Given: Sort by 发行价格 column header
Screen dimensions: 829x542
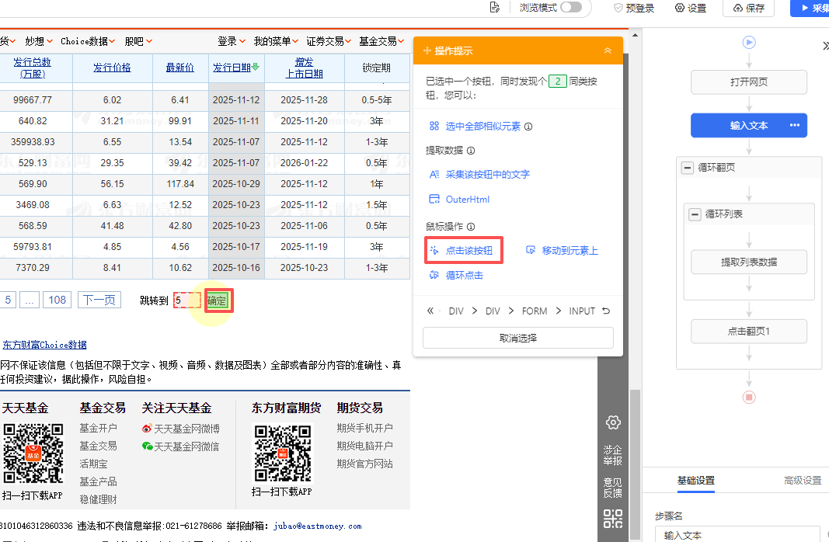Looking at the screenshot, I should point(112,68).
